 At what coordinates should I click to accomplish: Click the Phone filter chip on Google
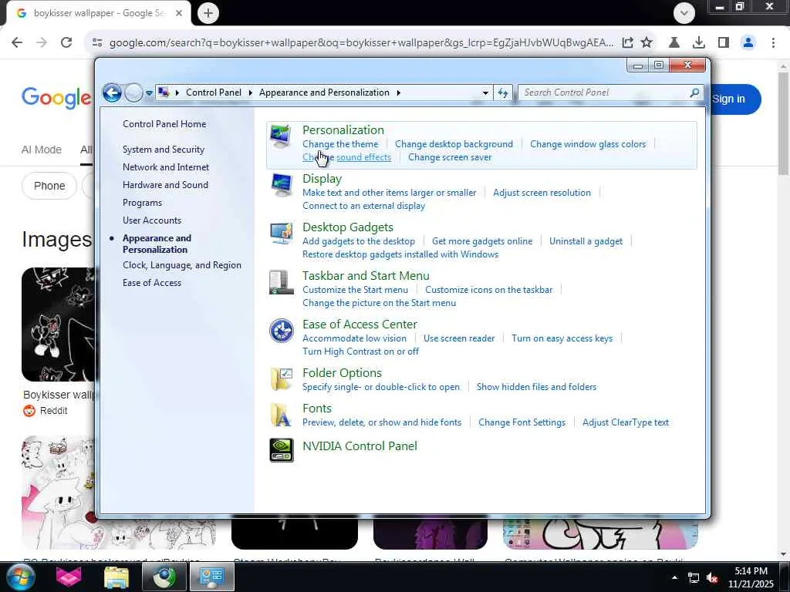[49, 186]
